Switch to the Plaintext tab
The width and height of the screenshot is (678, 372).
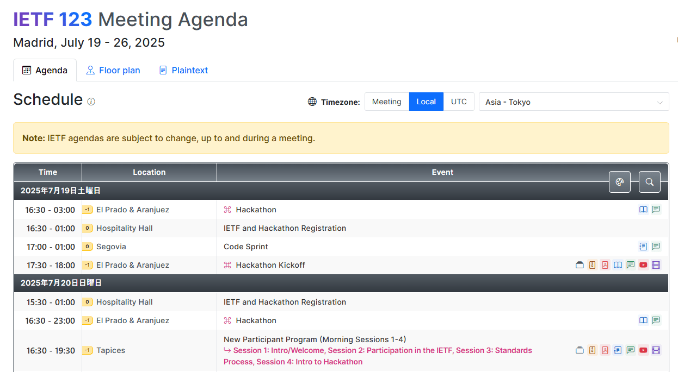pos(183,70)
